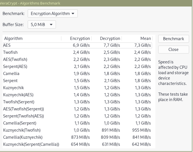Select the Kuznyechik(AES) row
The width and height of the screenshot is (193, 152).
pos(77,95)
